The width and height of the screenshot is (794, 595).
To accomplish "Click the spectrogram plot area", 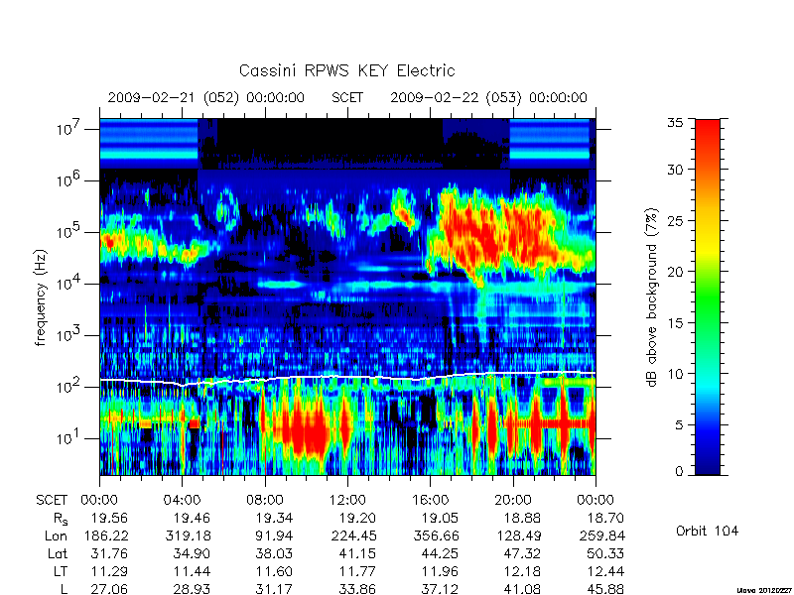I will [347, 297].
